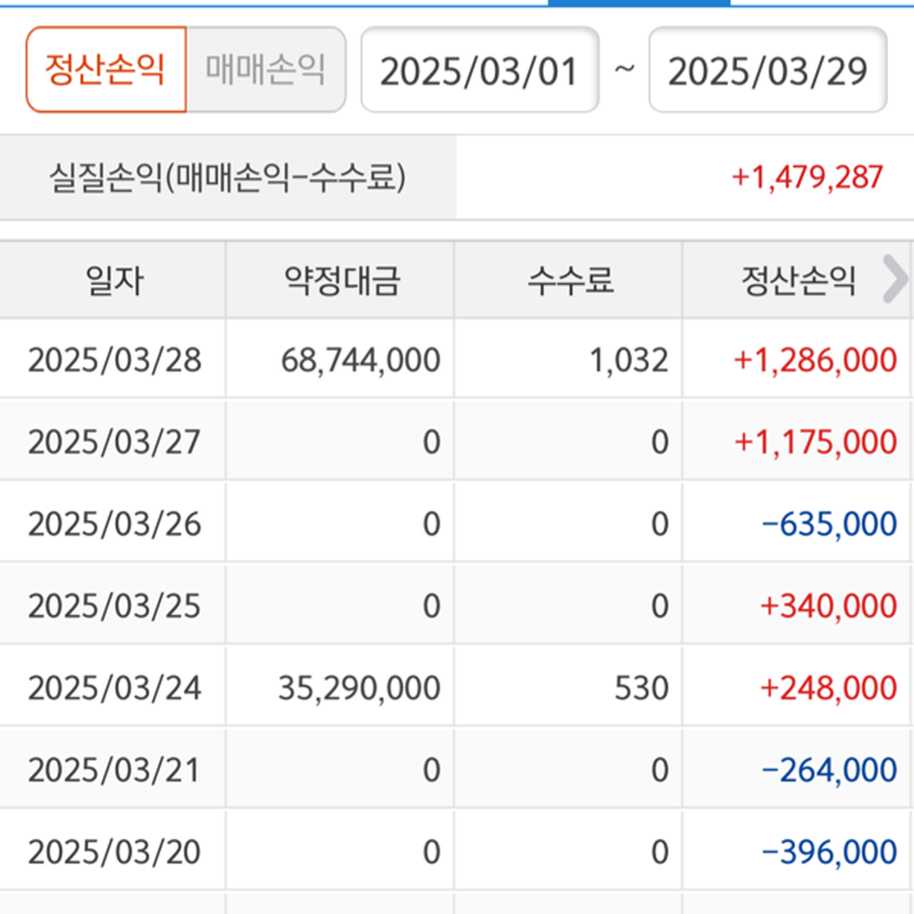Sort by the 일자 column header
Viewport: 914px width, 914px height.
(x=113, y=281)
